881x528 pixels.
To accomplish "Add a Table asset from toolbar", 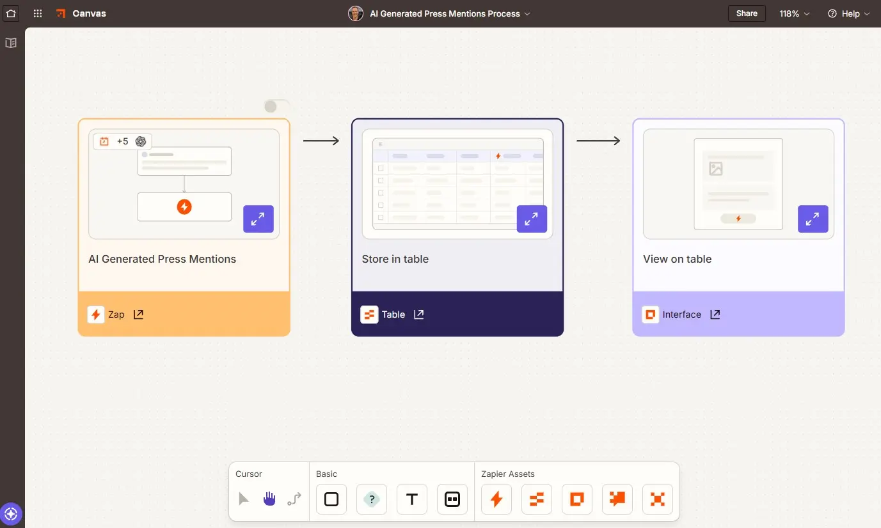I will click(x=537, y=499).
